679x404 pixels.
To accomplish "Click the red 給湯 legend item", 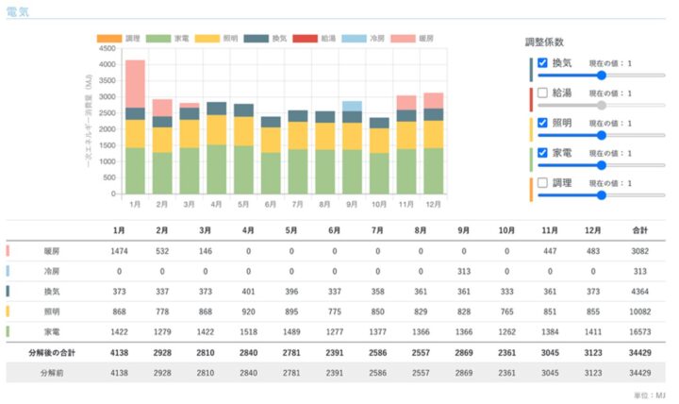I will point(317,39).
